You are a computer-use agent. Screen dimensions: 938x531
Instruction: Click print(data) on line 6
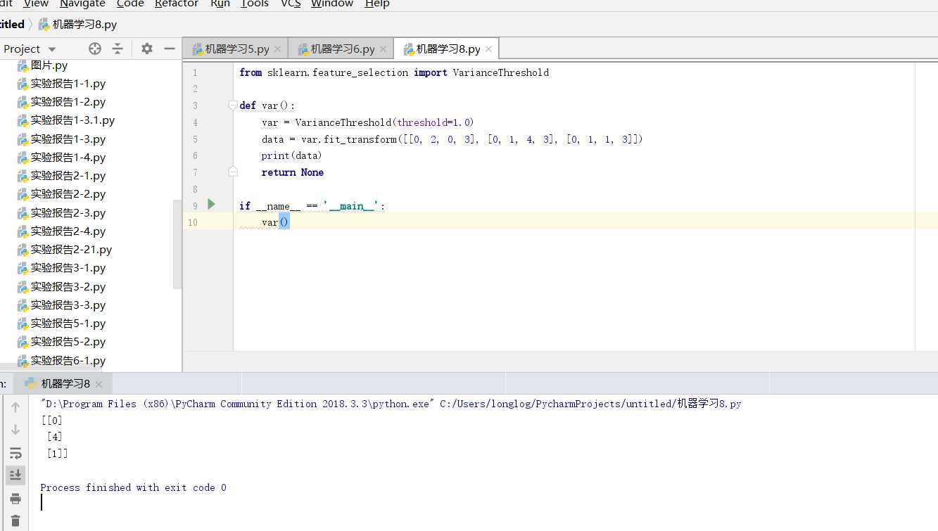click(291, 155)
